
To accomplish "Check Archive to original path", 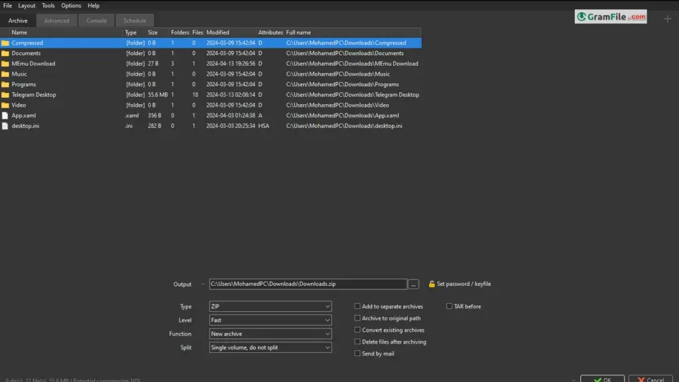I will pos(357,318).
